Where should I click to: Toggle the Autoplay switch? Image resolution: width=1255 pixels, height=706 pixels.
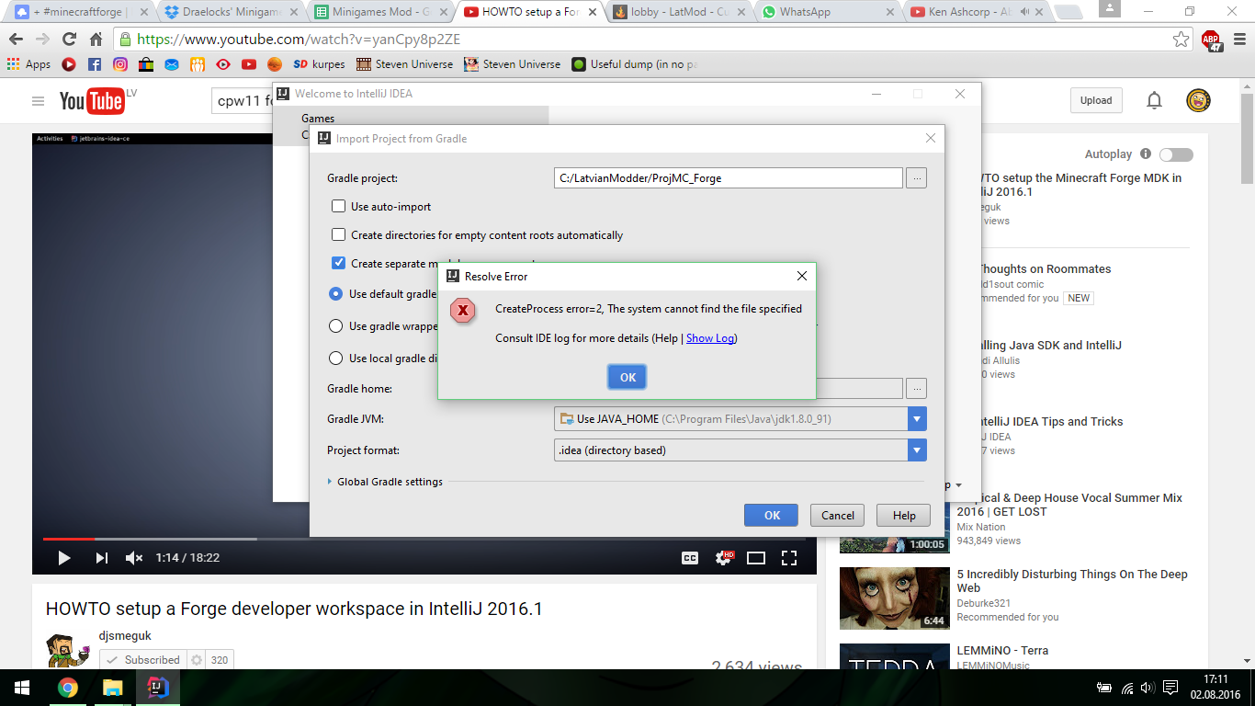tap(1175, 154)
